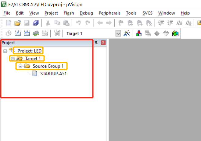The height and width of the screenshot is (141, 201).
Task: Unindent the selected lines
Action: point(170,23)
